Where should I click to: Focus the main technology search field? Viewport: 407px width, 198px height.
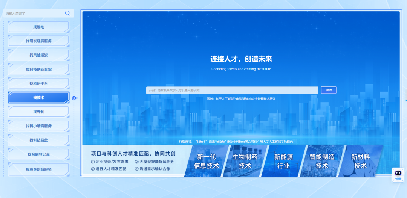(x=232, y=90)
